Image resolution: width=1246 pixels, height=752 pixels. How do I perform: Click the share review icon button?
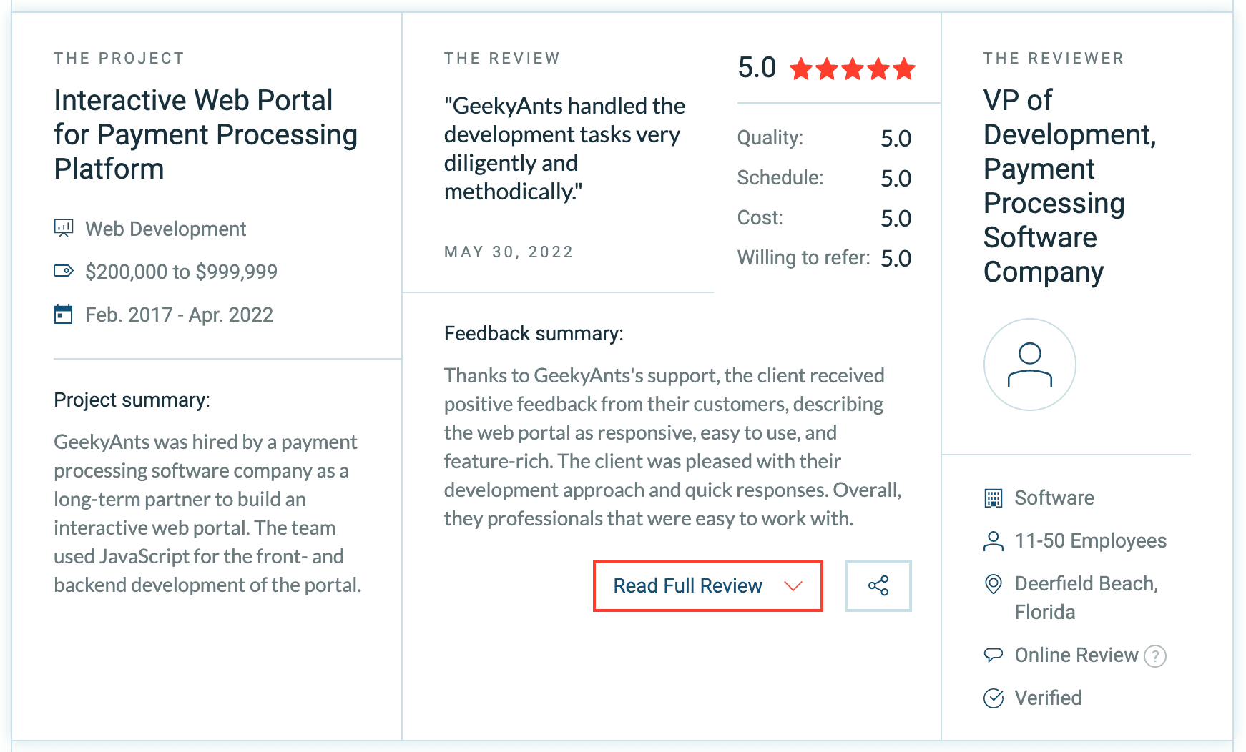tap(878, 586)
